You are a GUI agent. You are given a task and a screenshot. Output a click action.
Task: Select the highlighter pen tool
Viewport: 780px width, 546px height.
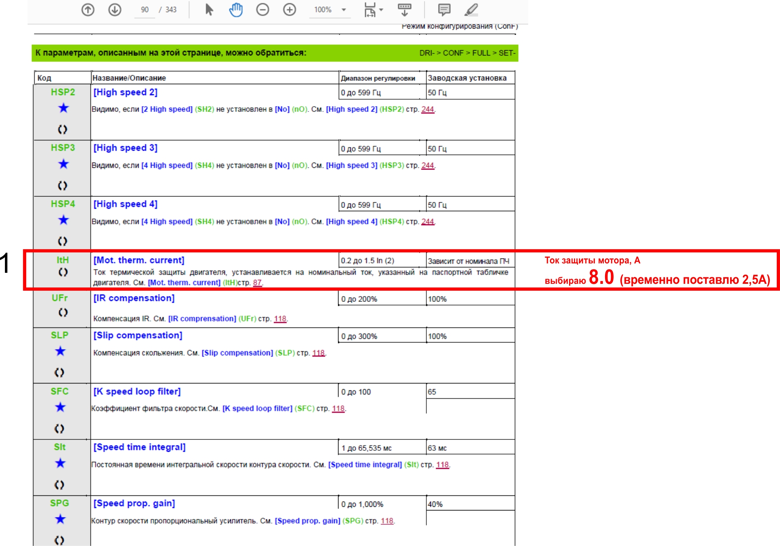coord(471,9)
